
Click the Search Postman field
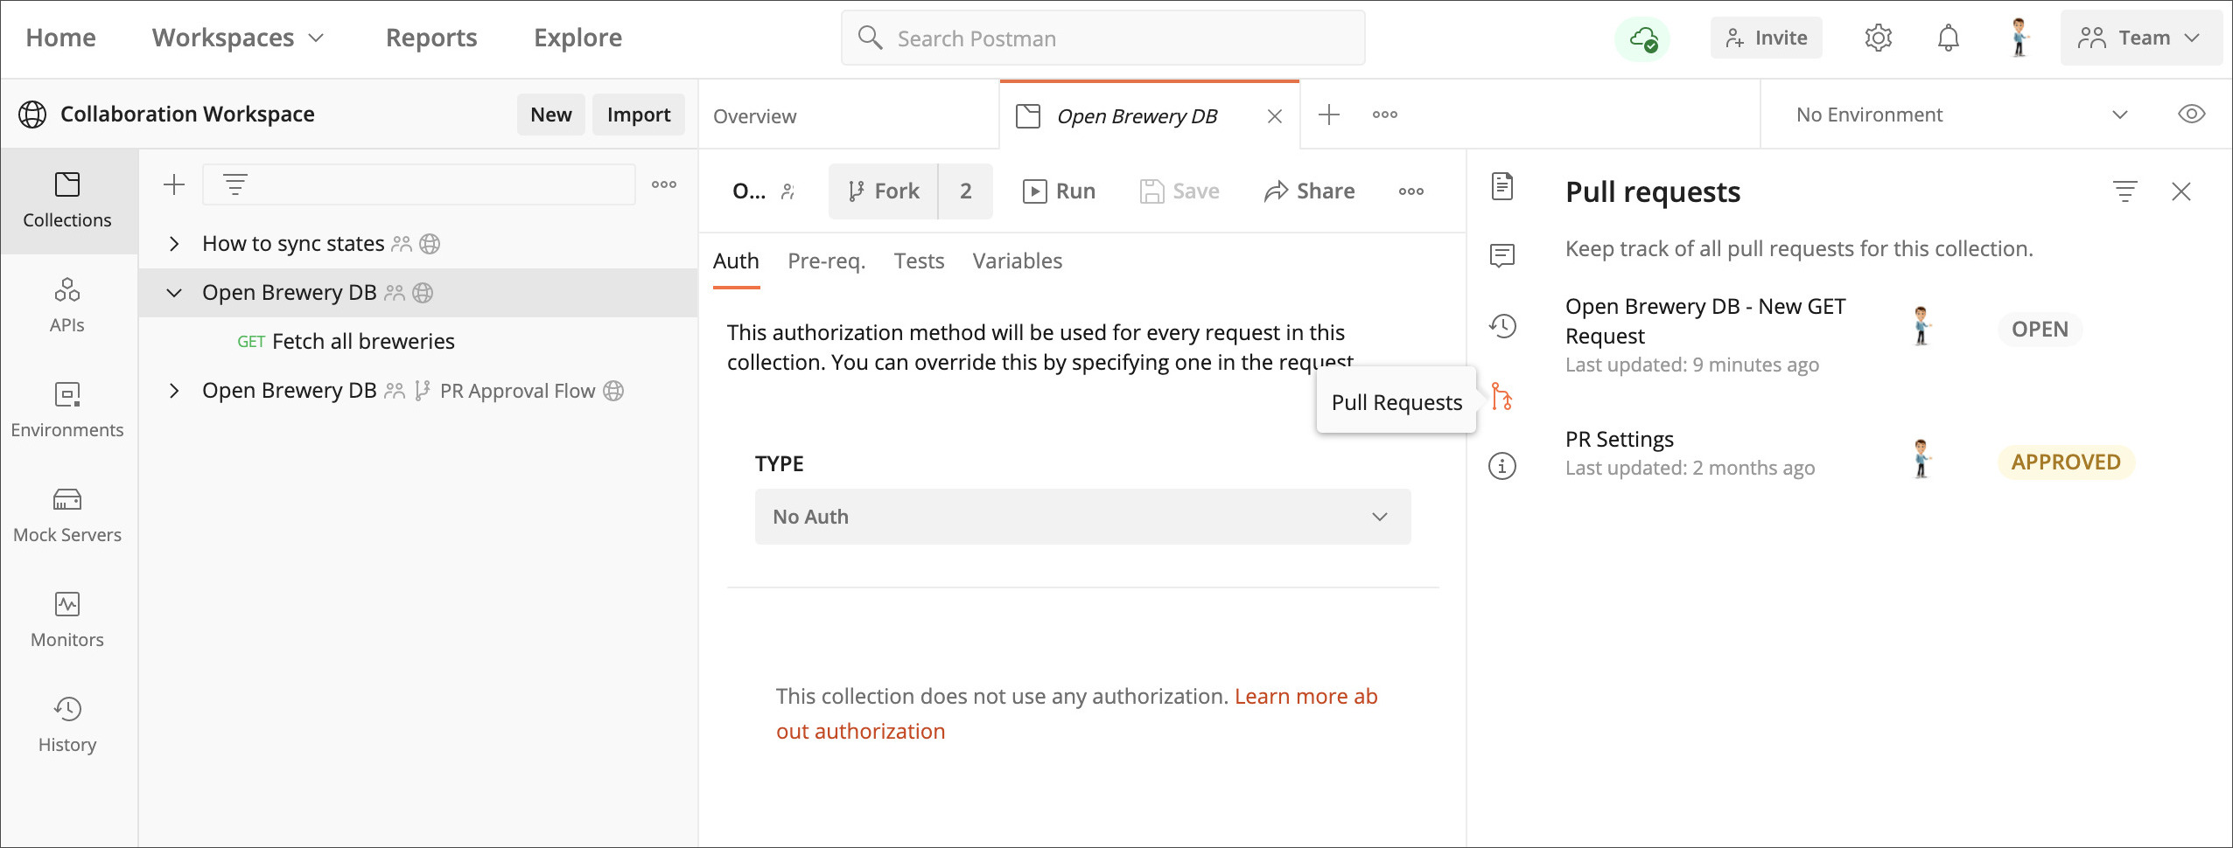1102,38
